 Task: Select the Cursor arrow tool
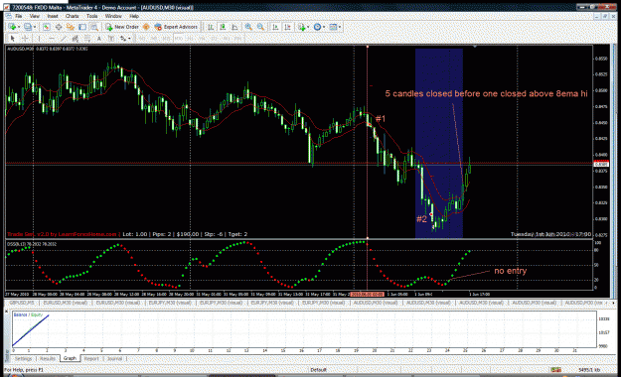12,39
